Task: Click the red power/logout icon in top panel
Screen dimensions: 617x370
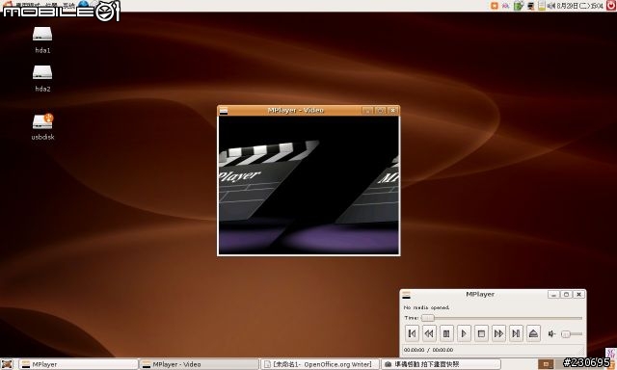Action: point(611,6)
